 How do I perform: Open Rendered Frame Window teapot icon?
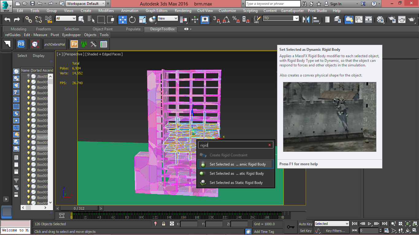pyautogui.click(x=402, y=19)
